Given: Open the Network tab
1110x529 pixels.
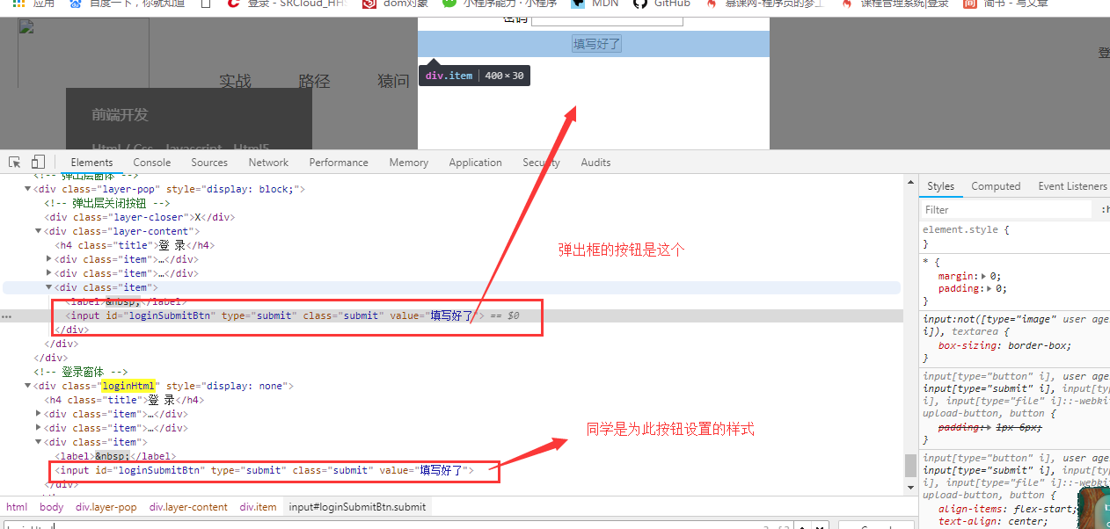Looking at the screenshot, I should tap(268, 163).
